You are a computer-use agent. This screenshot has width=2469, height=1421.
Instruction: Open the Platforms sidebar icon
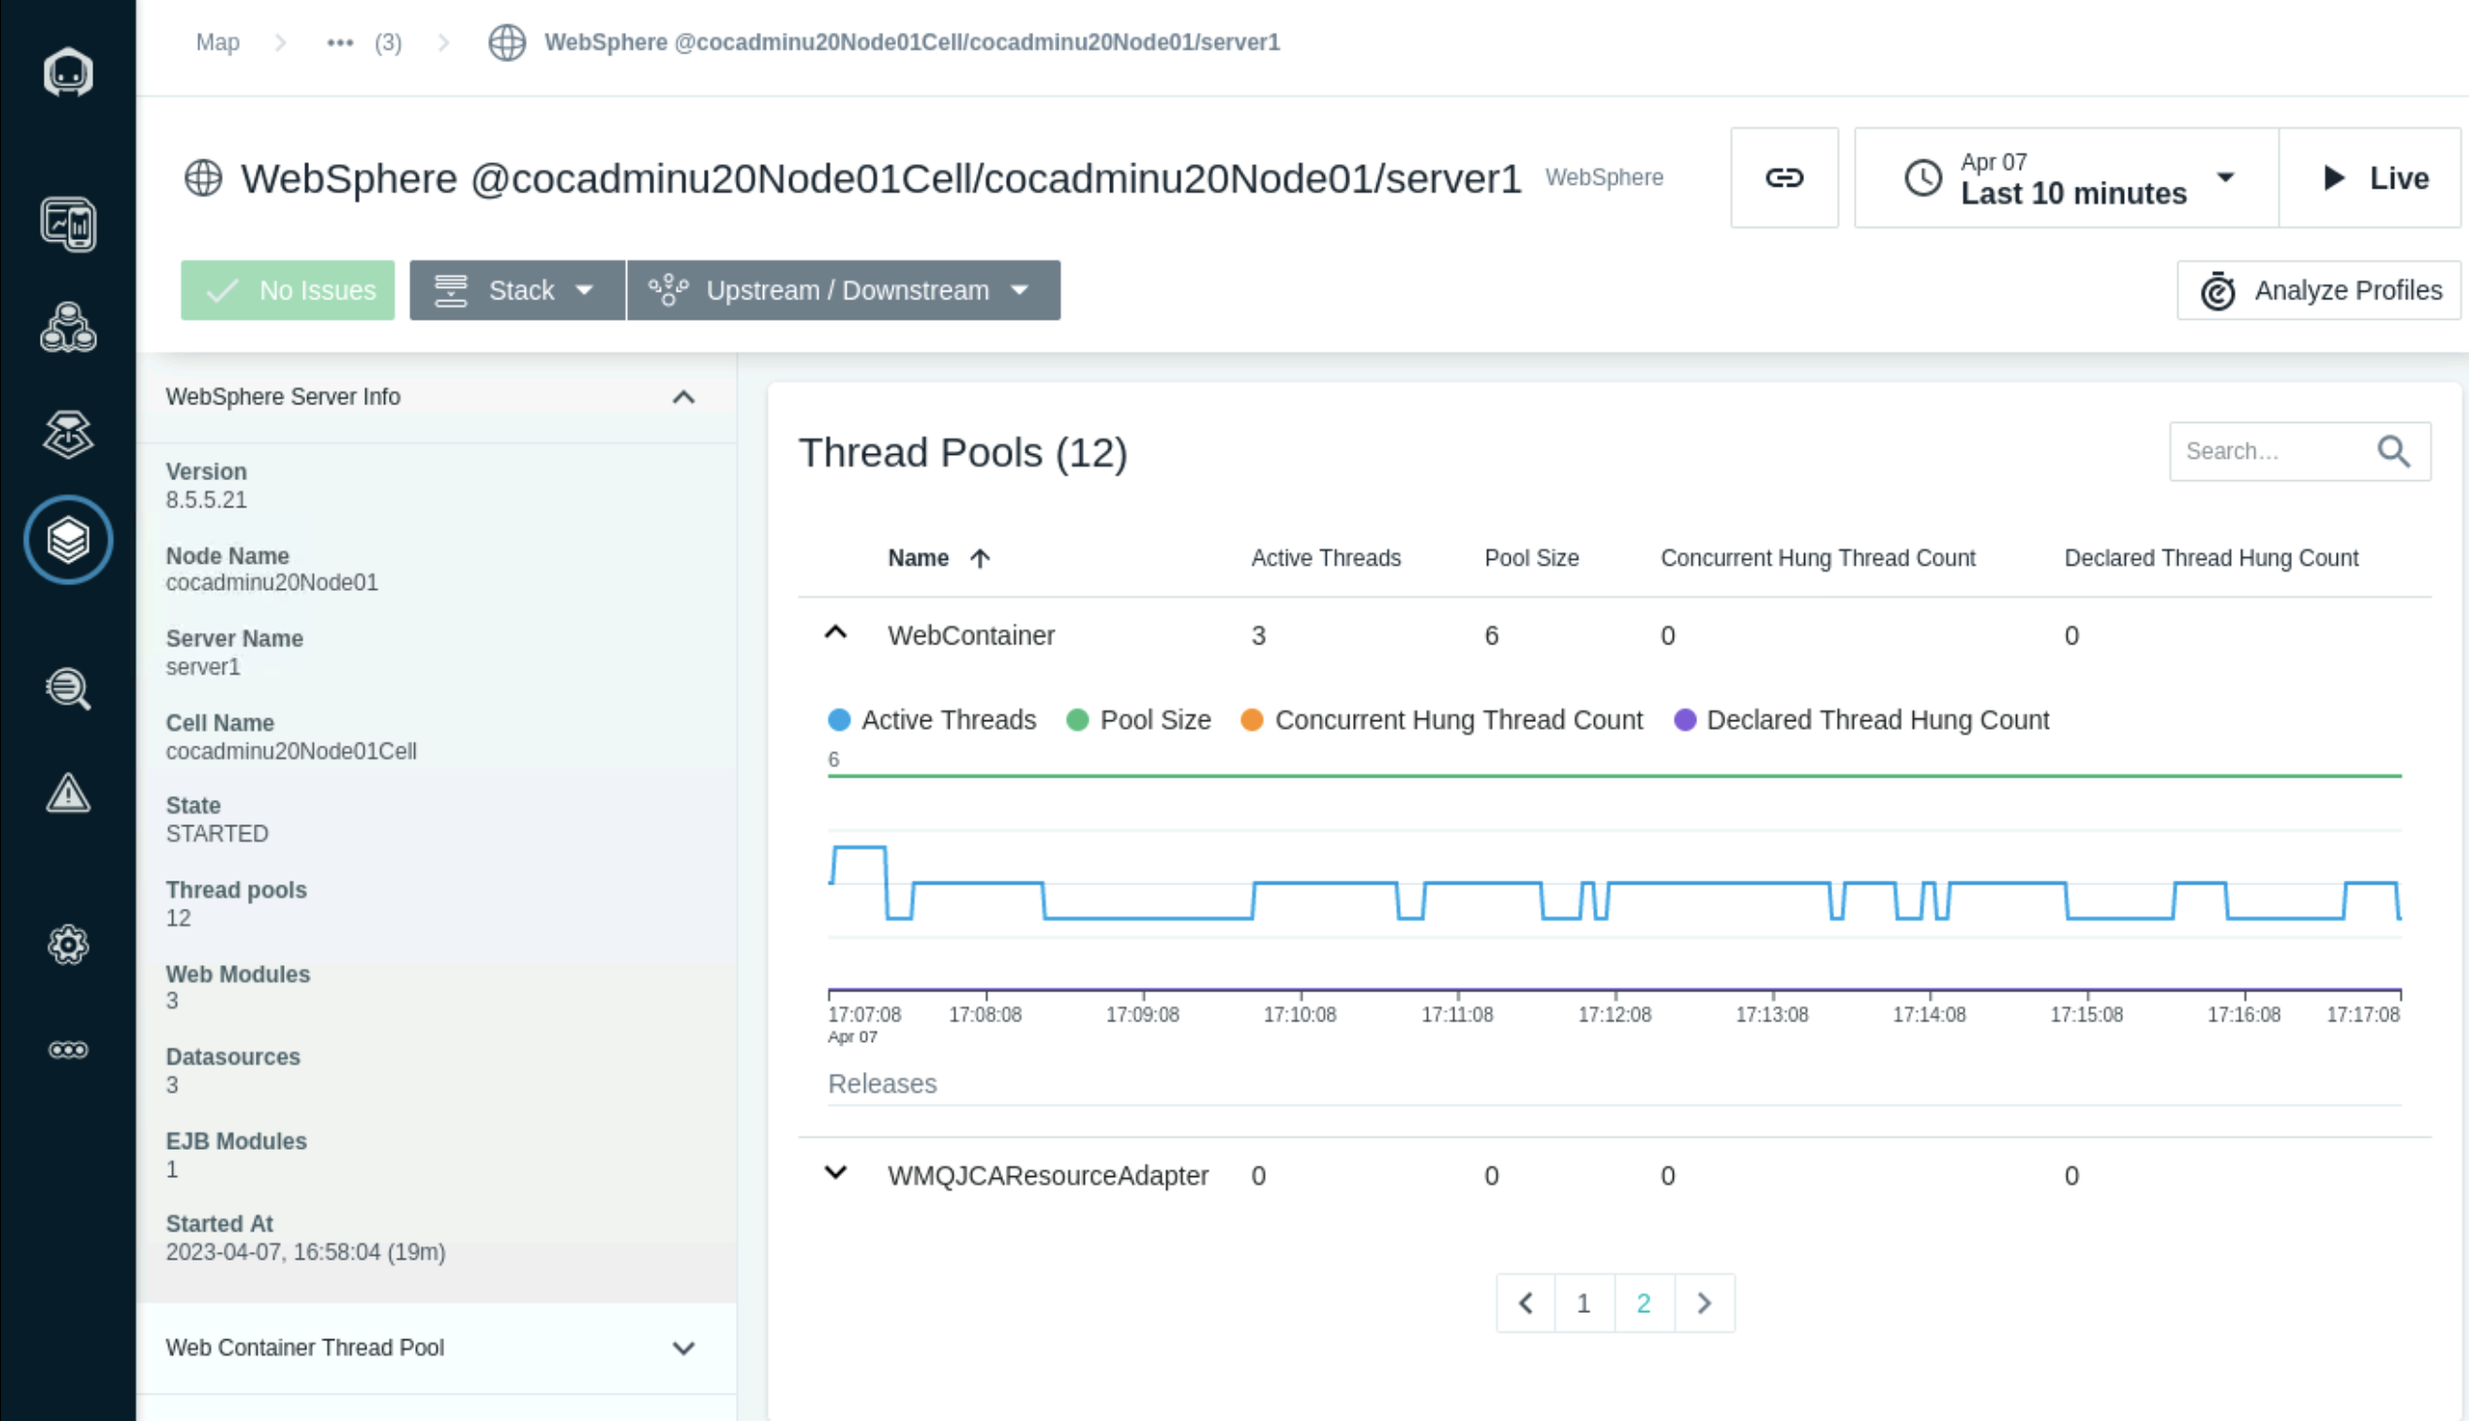(x=67, y=434)
